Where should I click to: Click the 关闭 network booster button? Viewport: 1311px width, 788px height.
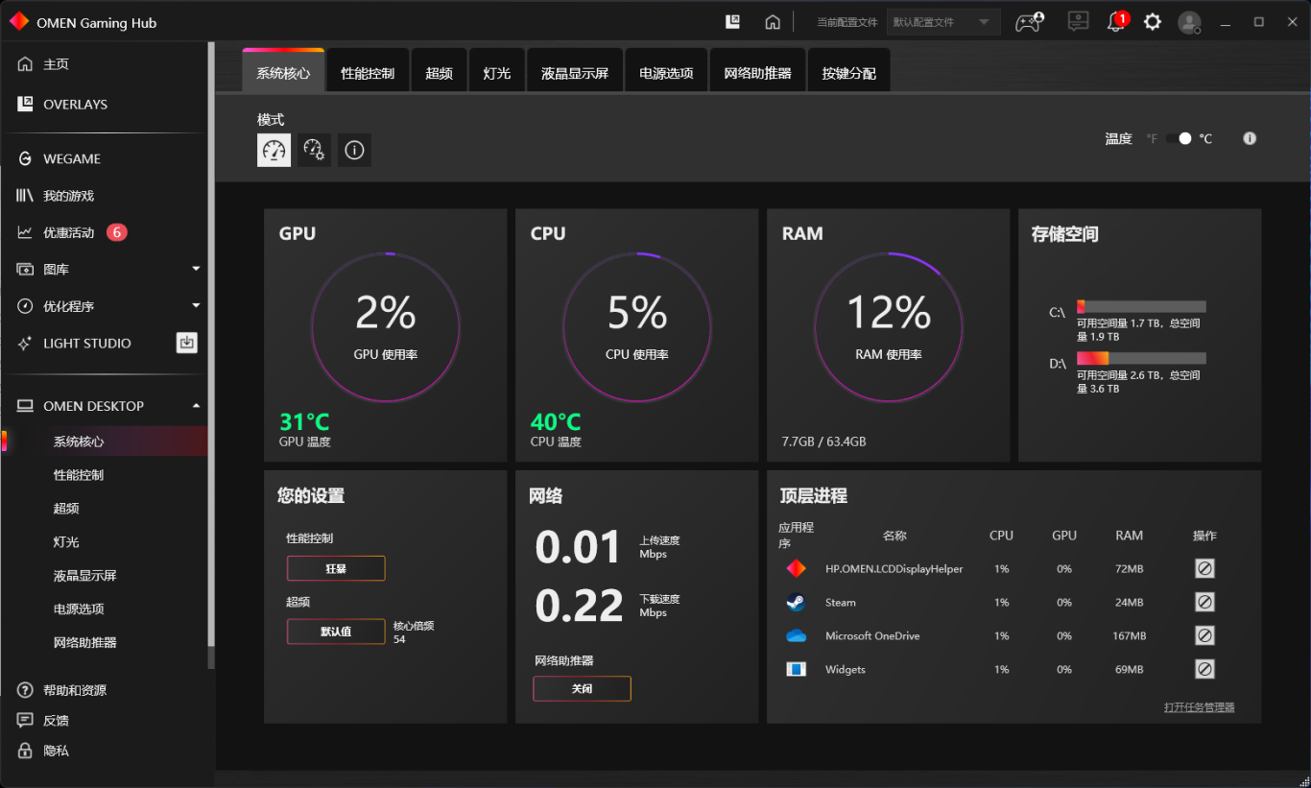(582, 688)
